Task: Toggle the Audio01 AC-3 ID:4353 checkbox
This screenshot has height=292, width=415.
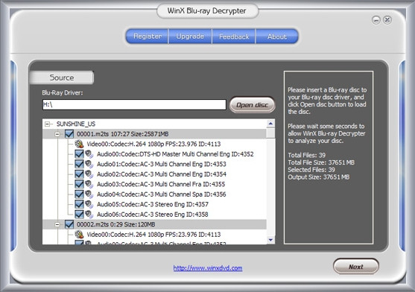Action: point(79,164)
